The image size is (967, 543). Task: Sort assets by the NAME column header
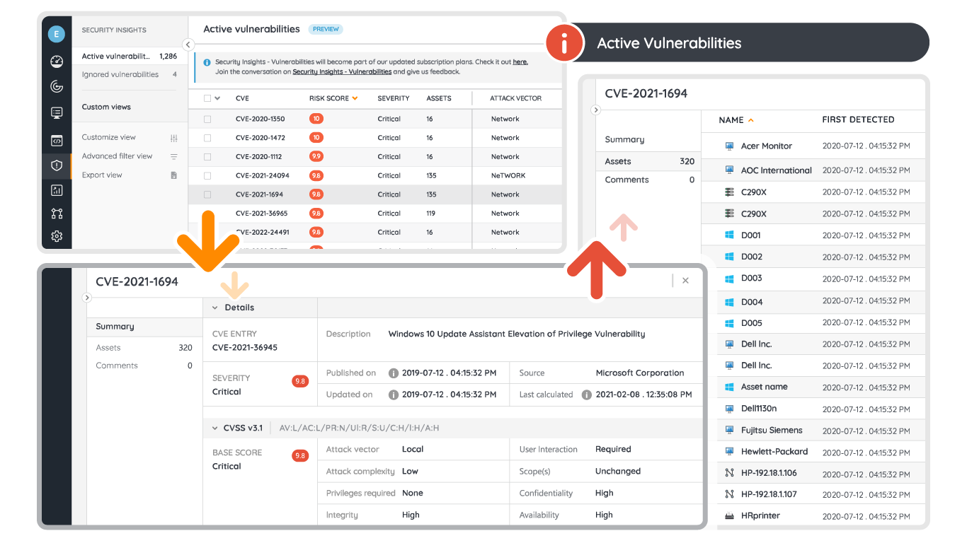point(736,120)
